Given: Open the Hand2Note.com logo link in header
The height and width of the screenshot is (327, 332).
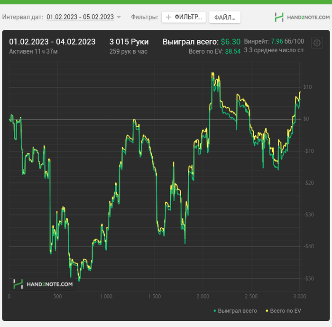Looking at the screenshot, I should point(302,17).
